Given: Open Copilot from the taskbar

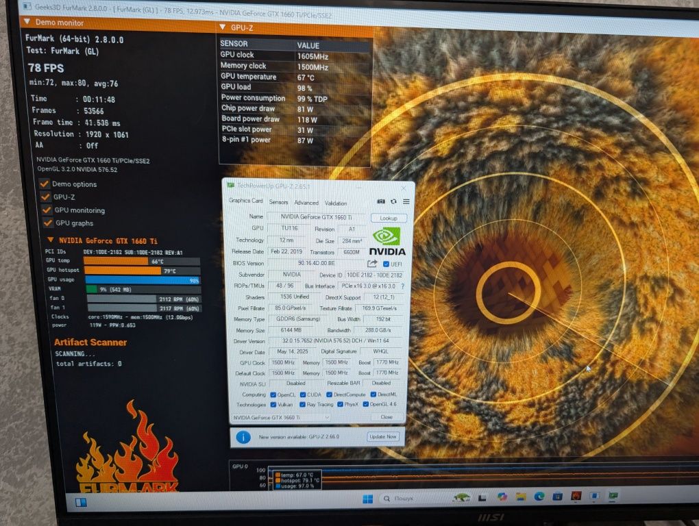Looking at the screenshot, I should tap(502, 497).
